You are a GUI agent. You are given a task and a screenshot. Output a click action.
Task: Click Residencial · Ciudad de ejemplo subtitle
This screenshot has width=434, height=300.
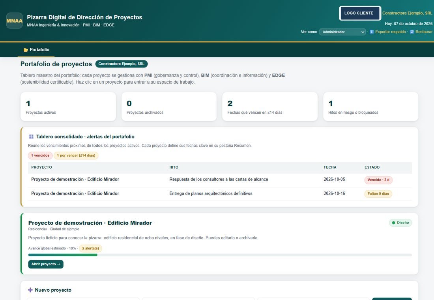54,229
